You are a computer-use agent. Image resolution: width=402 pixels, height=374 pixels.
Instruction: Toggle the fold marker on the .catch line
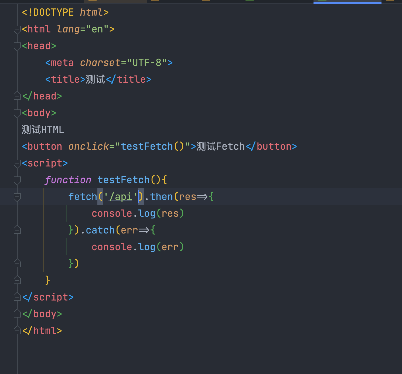pos(17,230)
